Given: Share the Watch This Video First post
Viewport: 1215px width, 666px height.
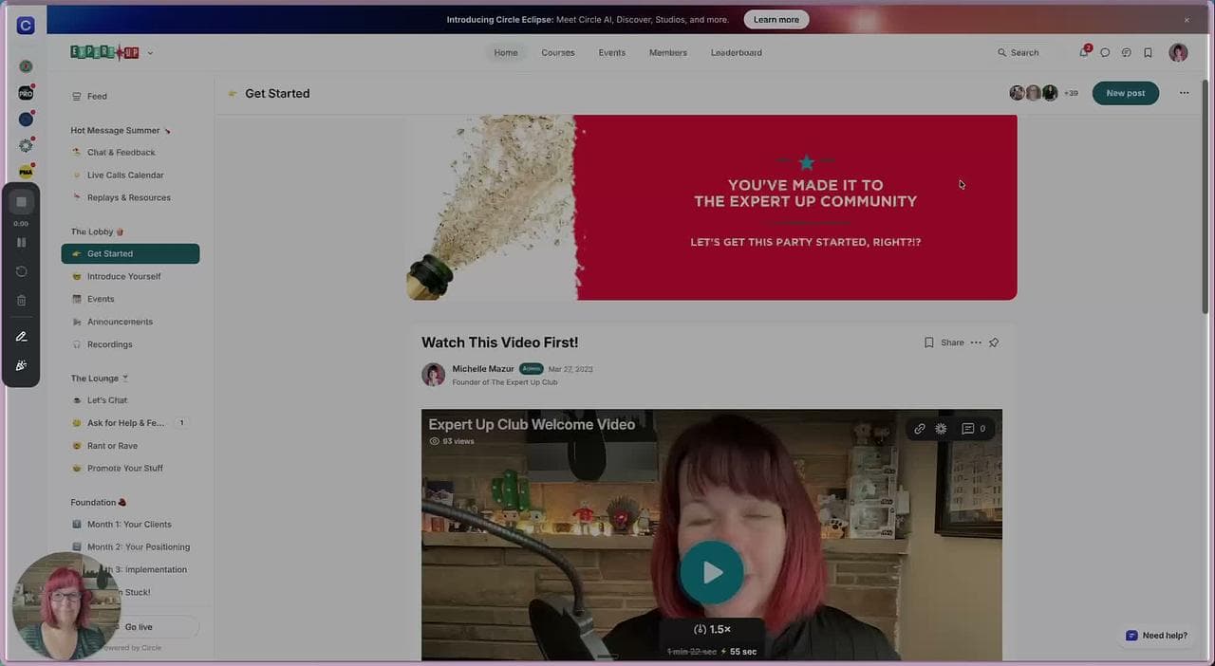Looking at the screenshot, I should click(x=952, y=342).
